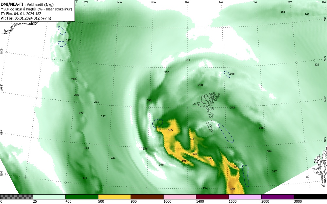Select the 1000–1400 pink legend swatch

click(x=180, y=197)
